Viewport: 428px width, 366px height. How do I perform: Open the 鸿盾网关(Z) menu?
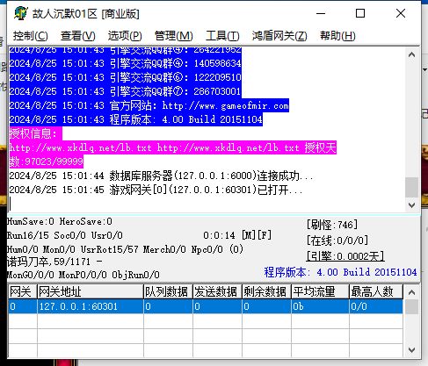pyautogui.click(x=279, y=36)
